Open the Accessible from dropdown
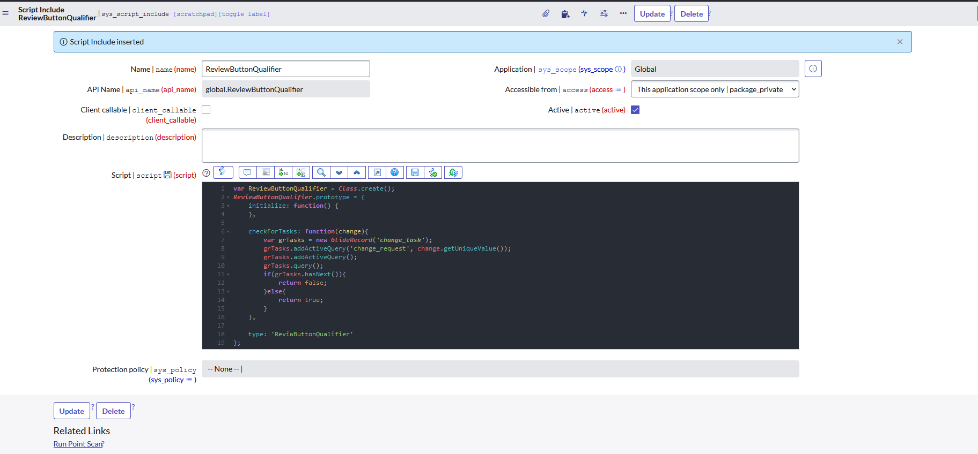The image size is (978, 454). click(715, 89)
